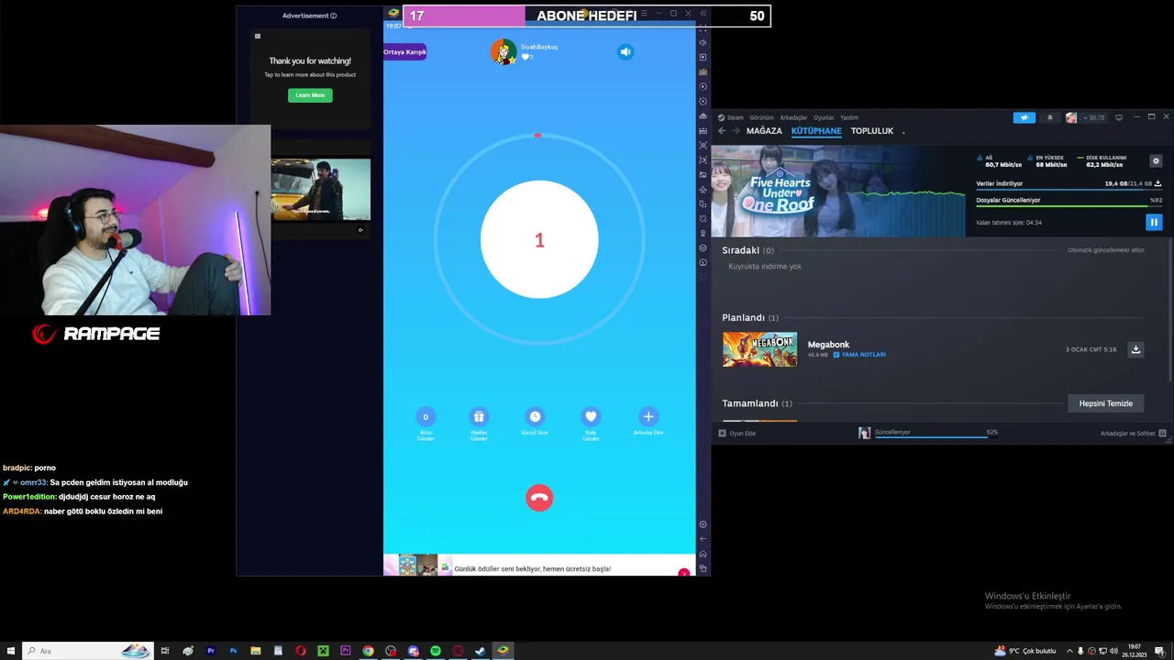Click Steam Big Picture monitor icon
The image size is (1174, 660).
pos(1120,117)
